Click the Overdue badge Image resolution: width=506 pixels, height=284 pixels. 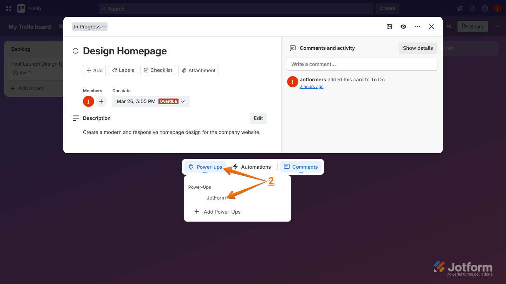[168, 101]
